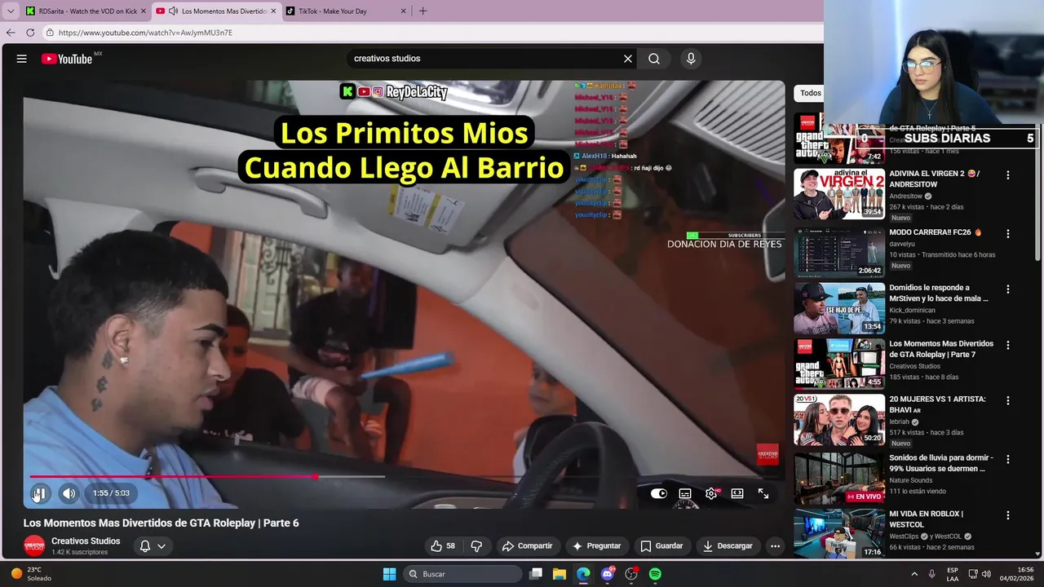The width and height of the screenshot is (1044, 587).
Task: Enter fullscreen mode in the player
Action: pyautogui.click(x=763, y=493)
